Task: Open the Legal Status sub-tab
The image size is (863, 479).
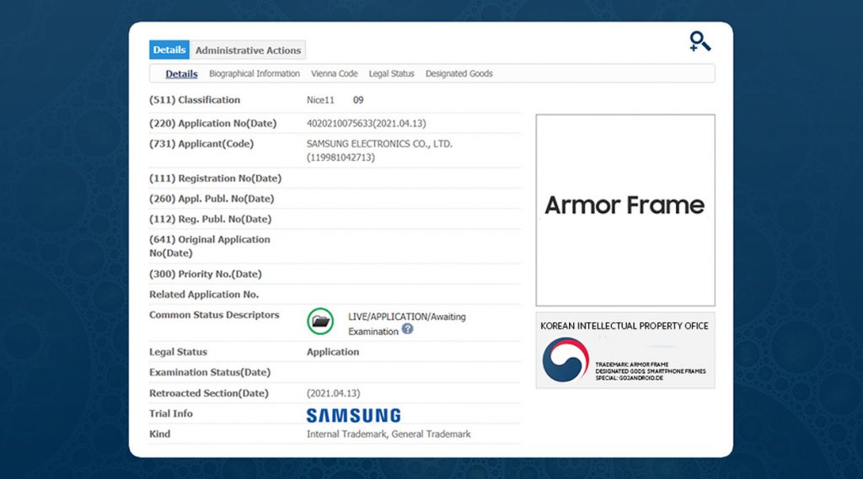Action: [391, 74]
